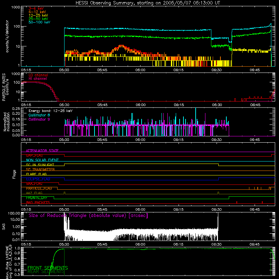Click 06:45 tick under the SAS panel

[255, 244]
